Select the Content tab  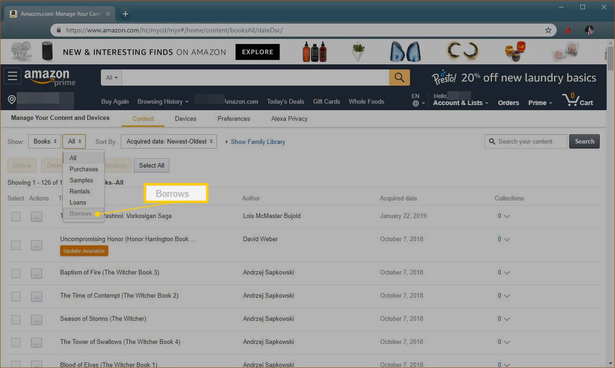(x=143, y=119)
